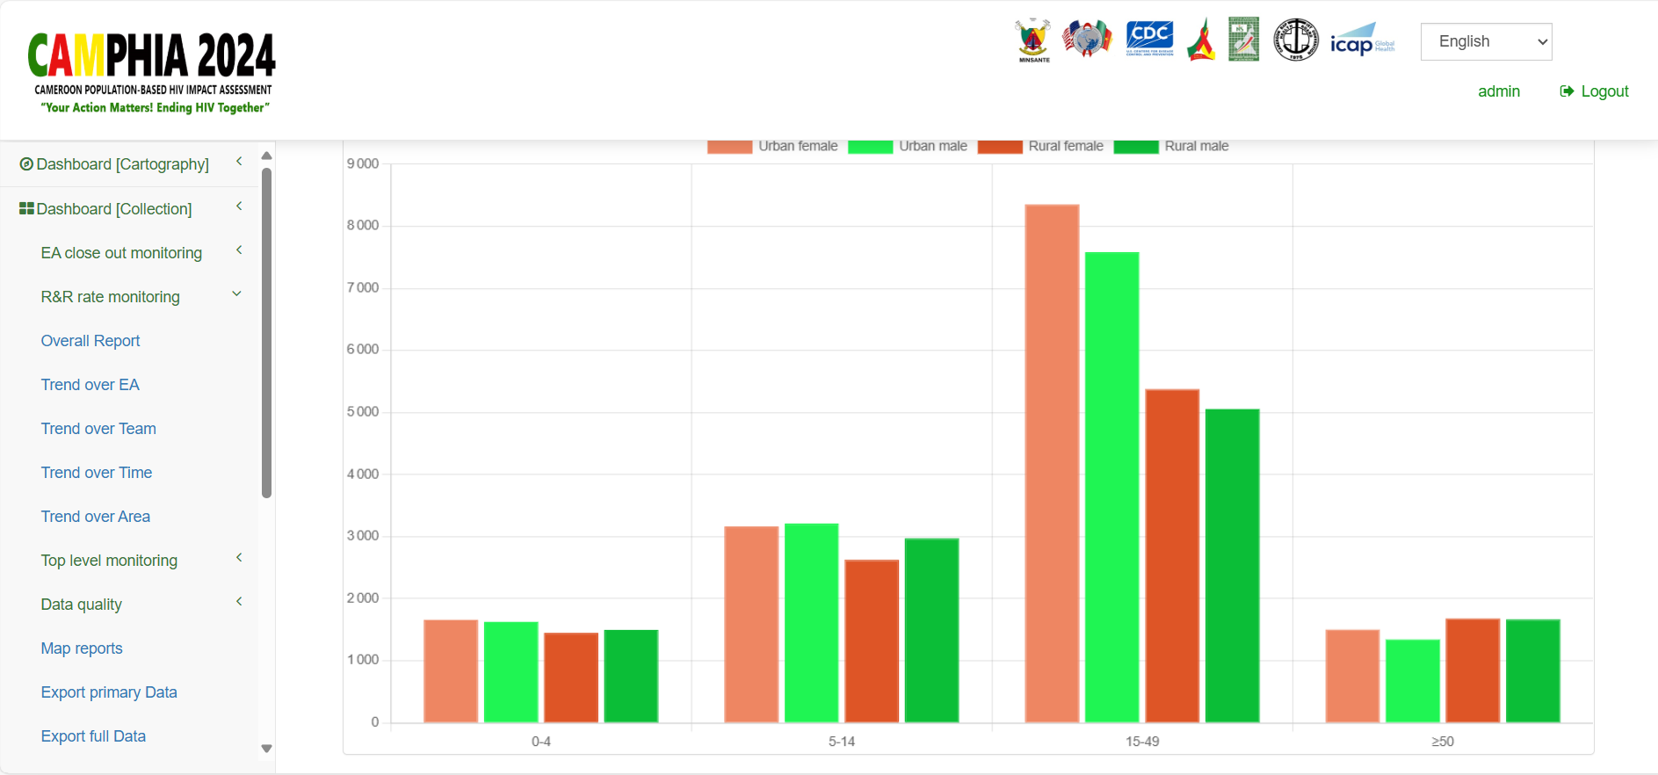Open Trend over Area link

coord(96,517)
